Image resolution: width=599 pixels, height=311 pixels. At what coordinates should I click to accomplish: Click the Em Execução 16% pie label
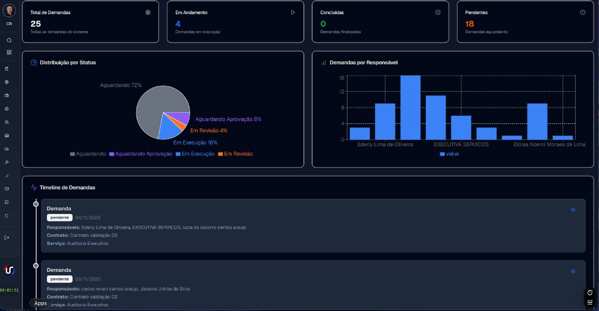tap(195, 142)
